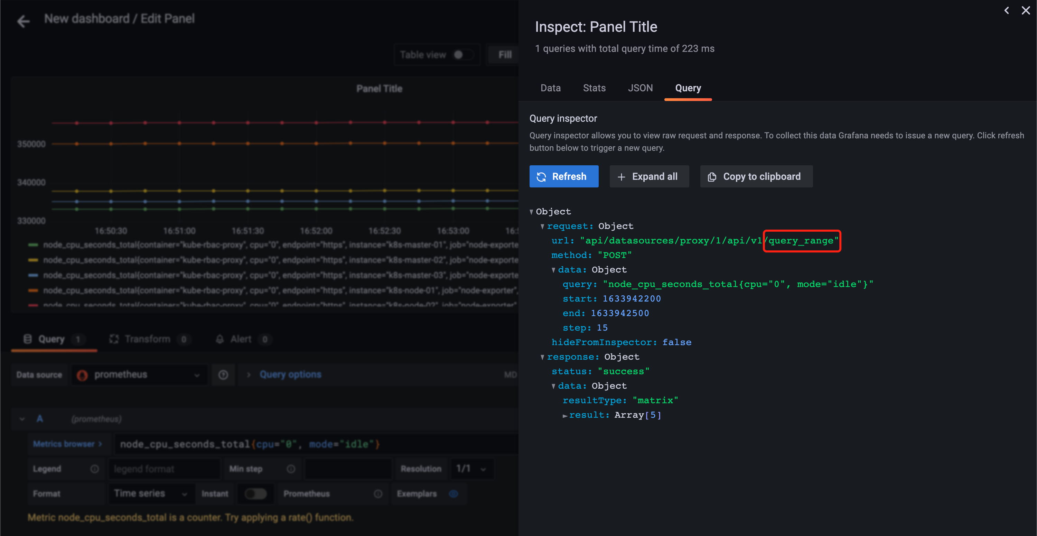Toggle the Exemplars eye icon
1037x536 pixels.
coord(453,494)
